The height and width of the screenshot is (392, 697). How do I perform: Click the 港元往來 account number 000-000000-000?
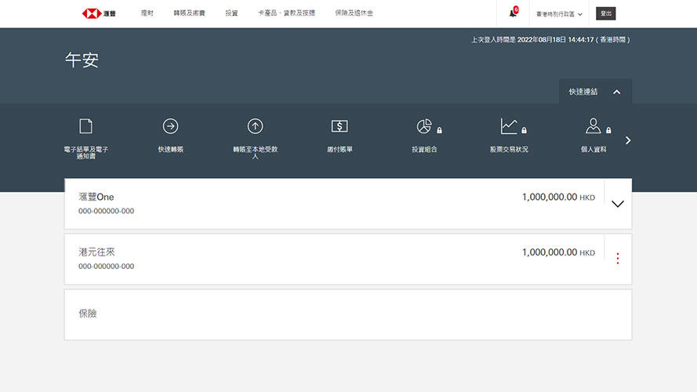click(x=107, y=267)
